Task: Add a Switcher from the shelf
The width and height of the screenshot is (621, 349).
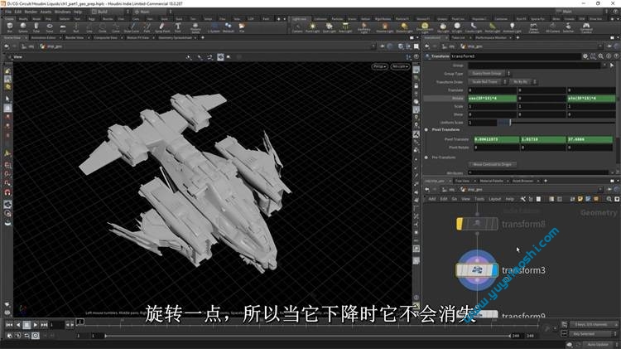Action: (568, 27)
